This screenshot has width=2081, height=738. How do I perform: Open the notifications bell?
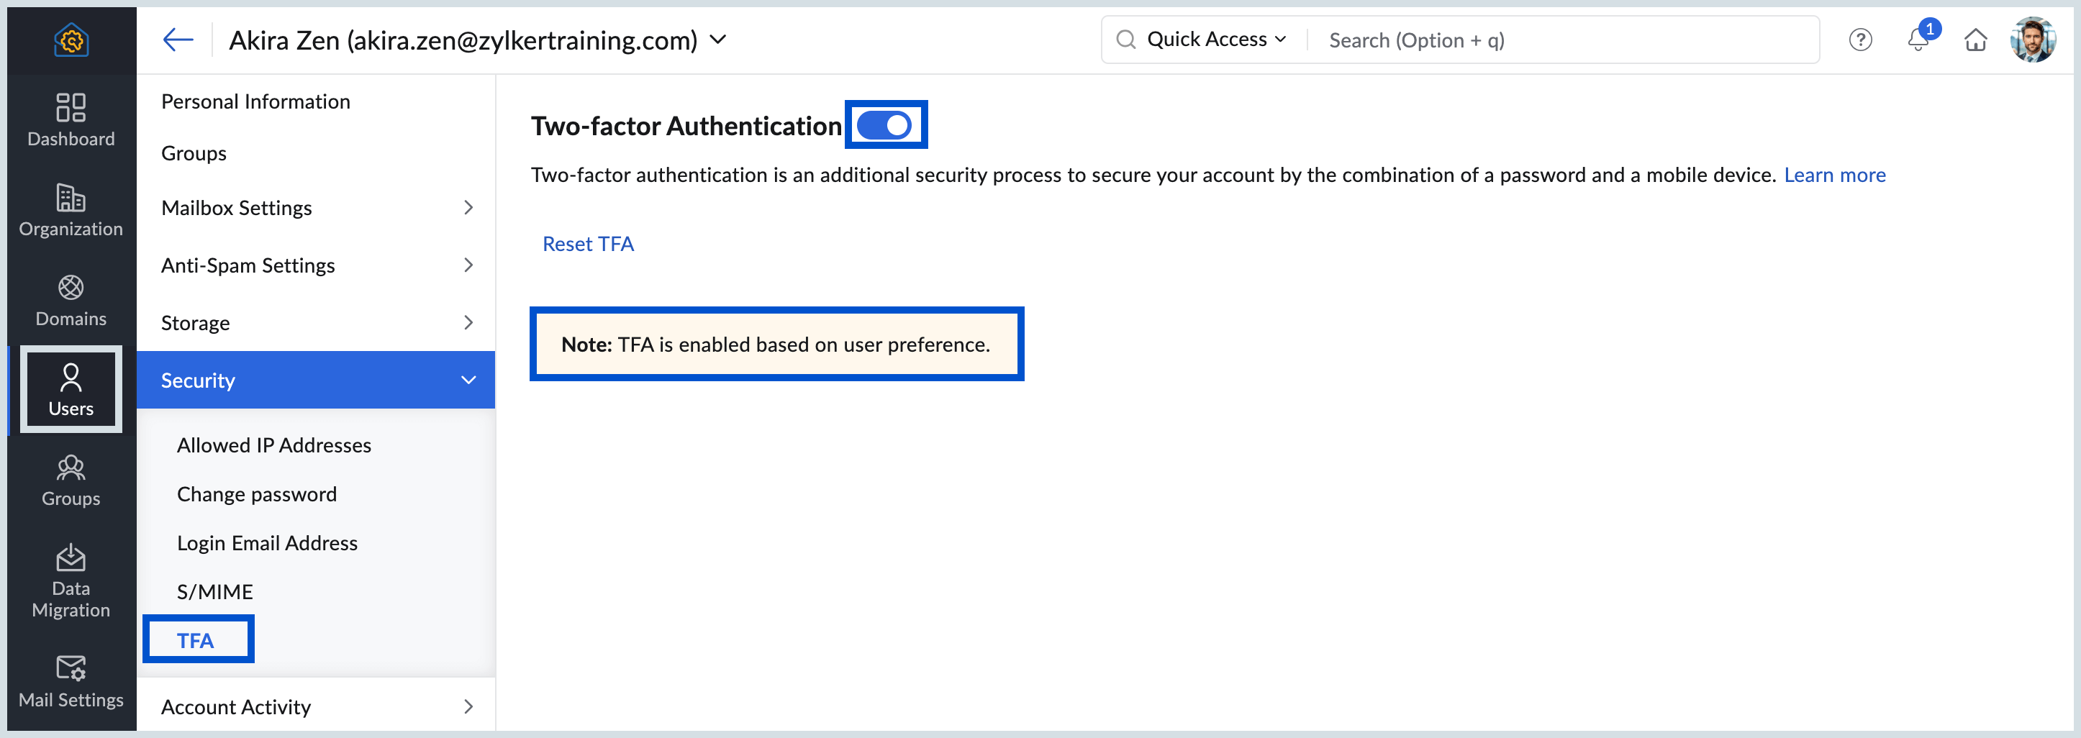pyautogui.click(x=1918, y=40)
